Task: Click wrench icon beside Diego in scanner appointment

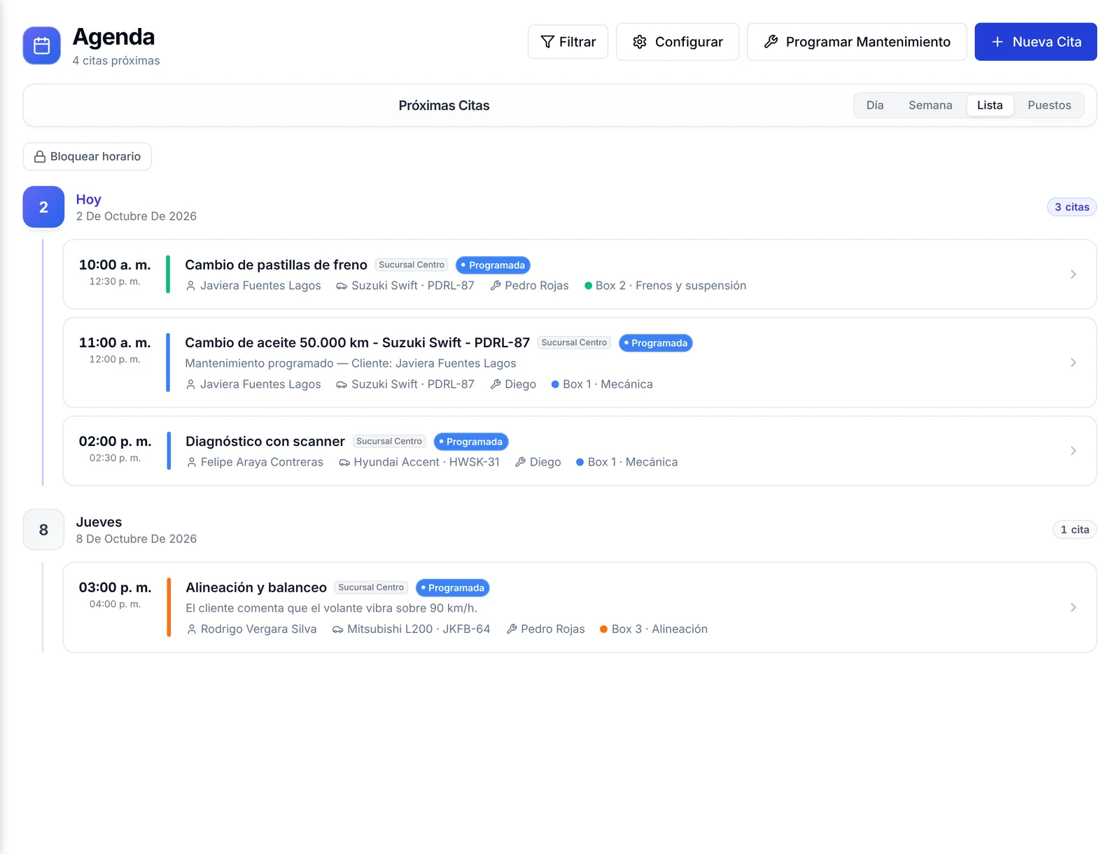Action: point(520,463)
